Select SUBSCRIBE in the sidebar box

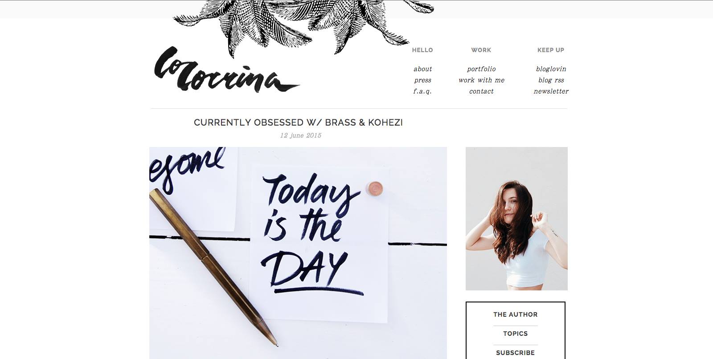(516, 353)
